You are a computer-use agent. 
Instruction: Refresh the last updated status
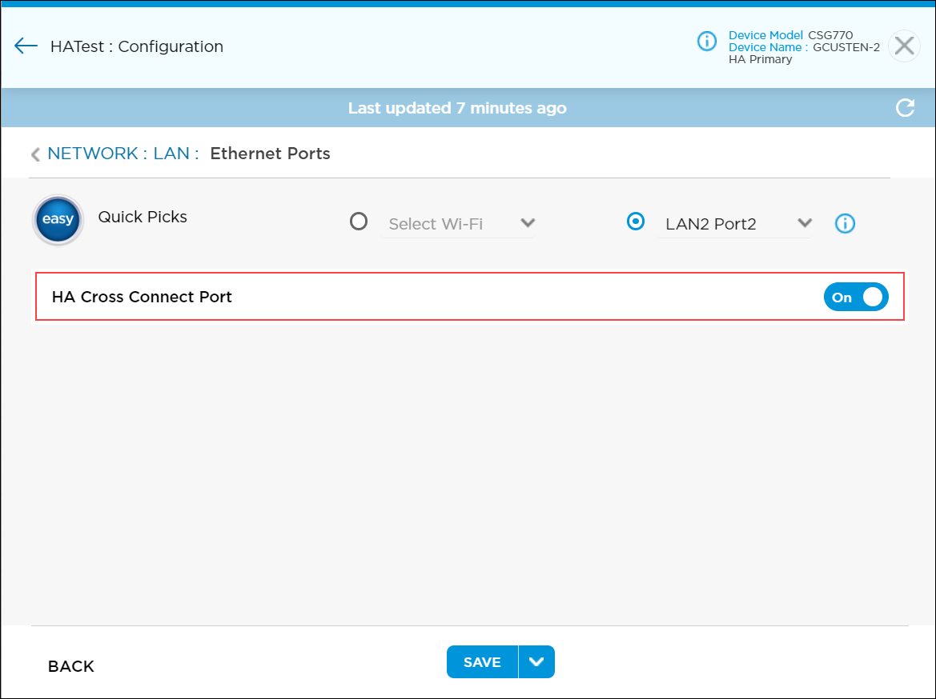905,108
